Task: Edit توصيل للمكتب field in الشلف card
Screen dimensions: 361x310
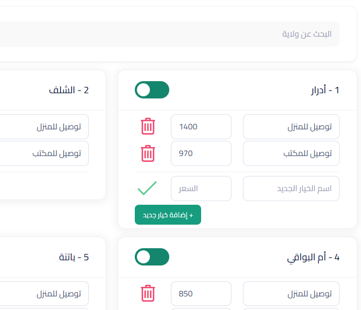Action: click(44, 153)
